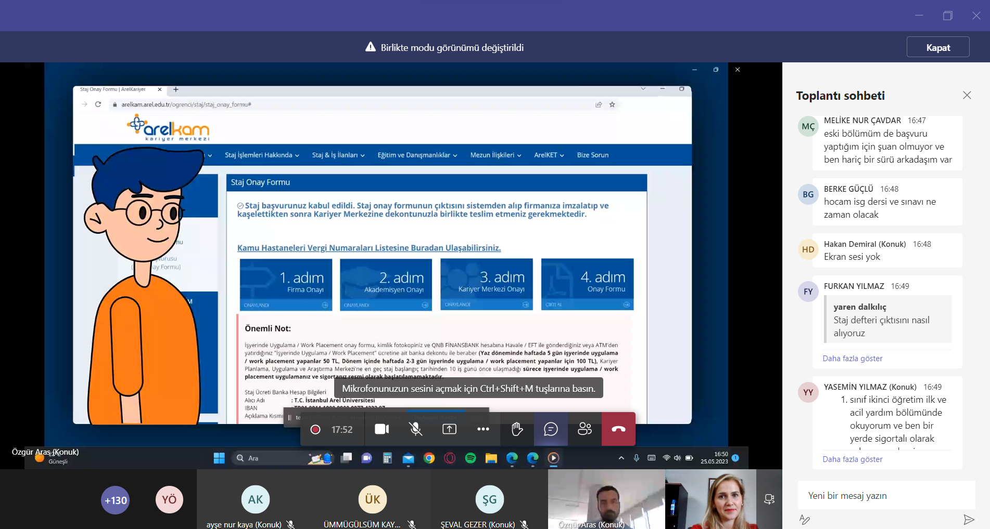
Task: Close the Toplantı sohbeti chat panel
Action: 967,95
